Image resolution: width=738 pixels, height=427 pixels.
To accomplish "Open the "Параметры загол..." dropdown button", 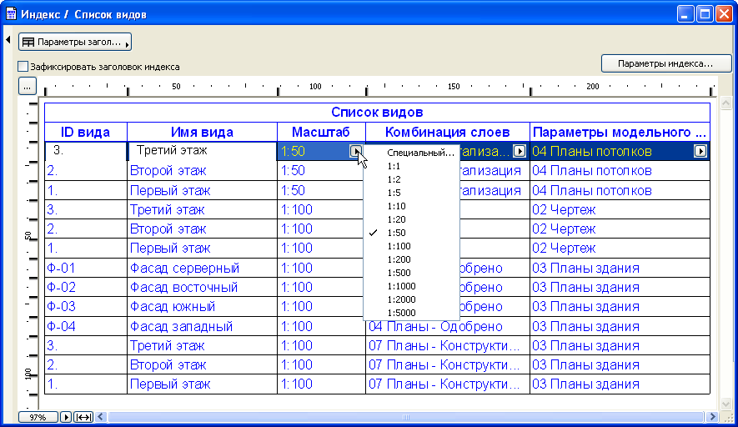I will pos(75,42).
